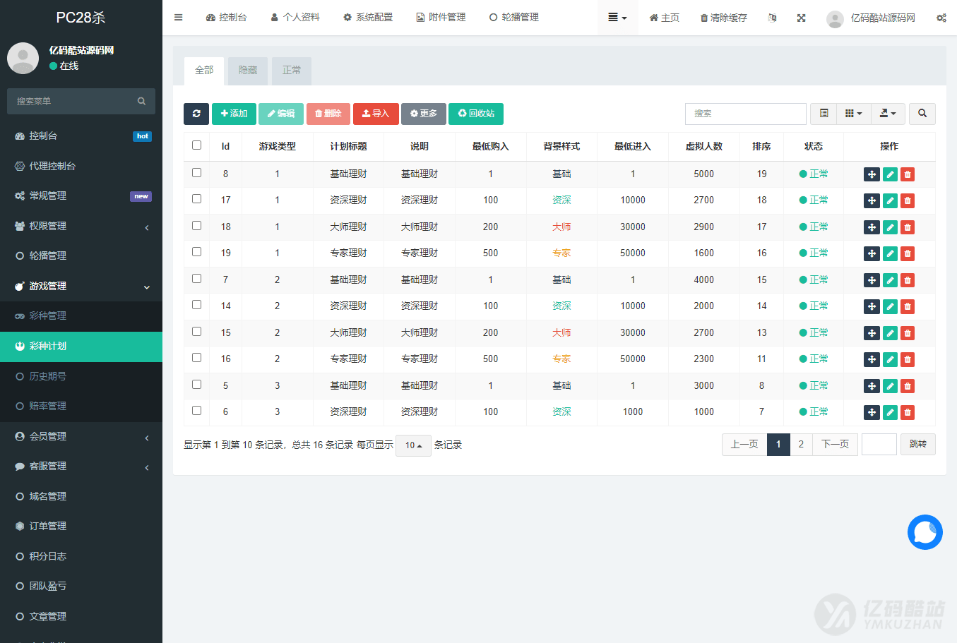Click drag-sort handle for row Id 18
Image resolution: width=957 pixels, height=643 pixels.
coord(872,227)
